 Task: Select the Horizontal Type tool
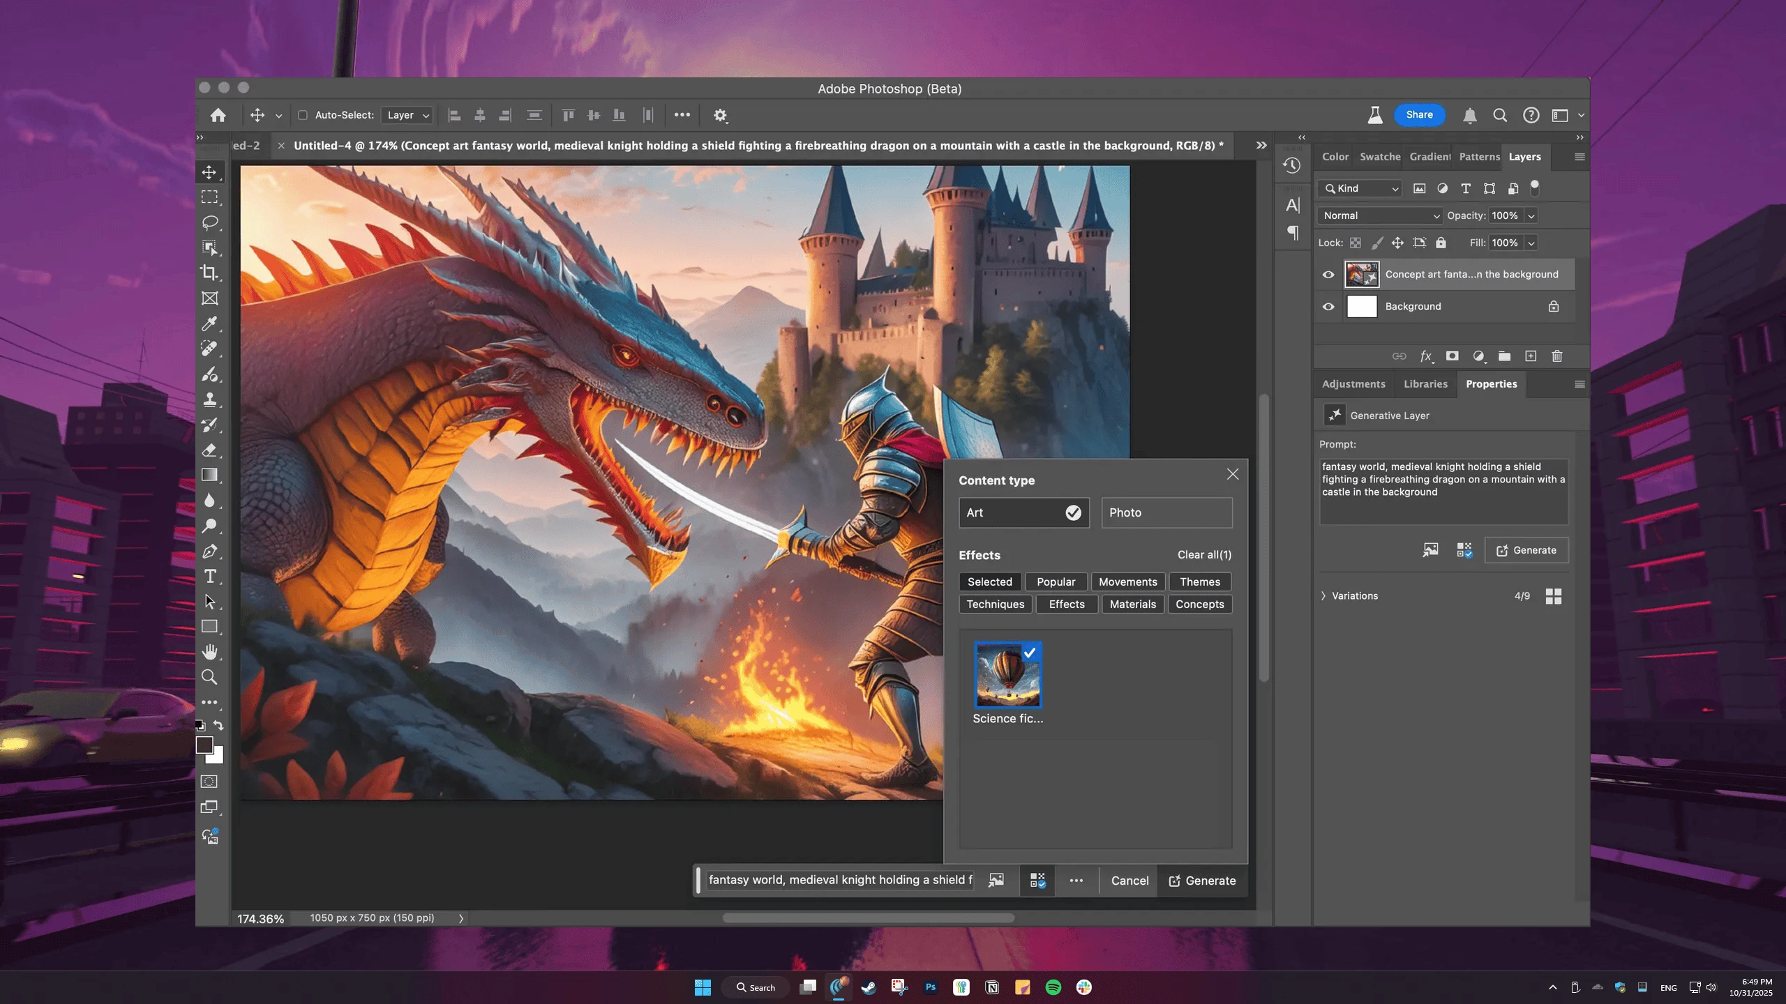(209, 576)
